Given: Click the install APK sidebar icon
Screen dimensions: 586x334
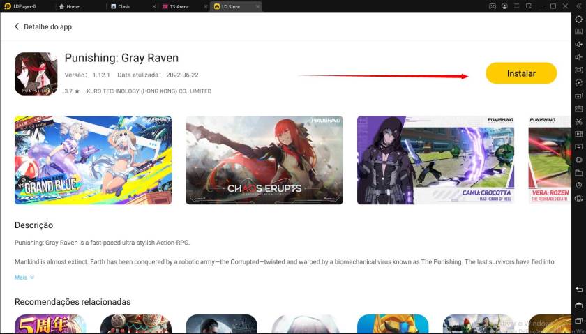Looking at the screenshot, I should [x=579, y=108].
